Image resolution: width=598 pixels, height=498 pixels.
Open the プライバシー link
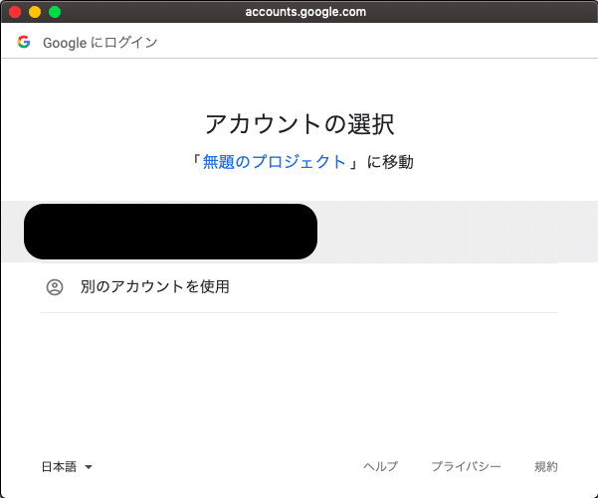click(466, 466)
